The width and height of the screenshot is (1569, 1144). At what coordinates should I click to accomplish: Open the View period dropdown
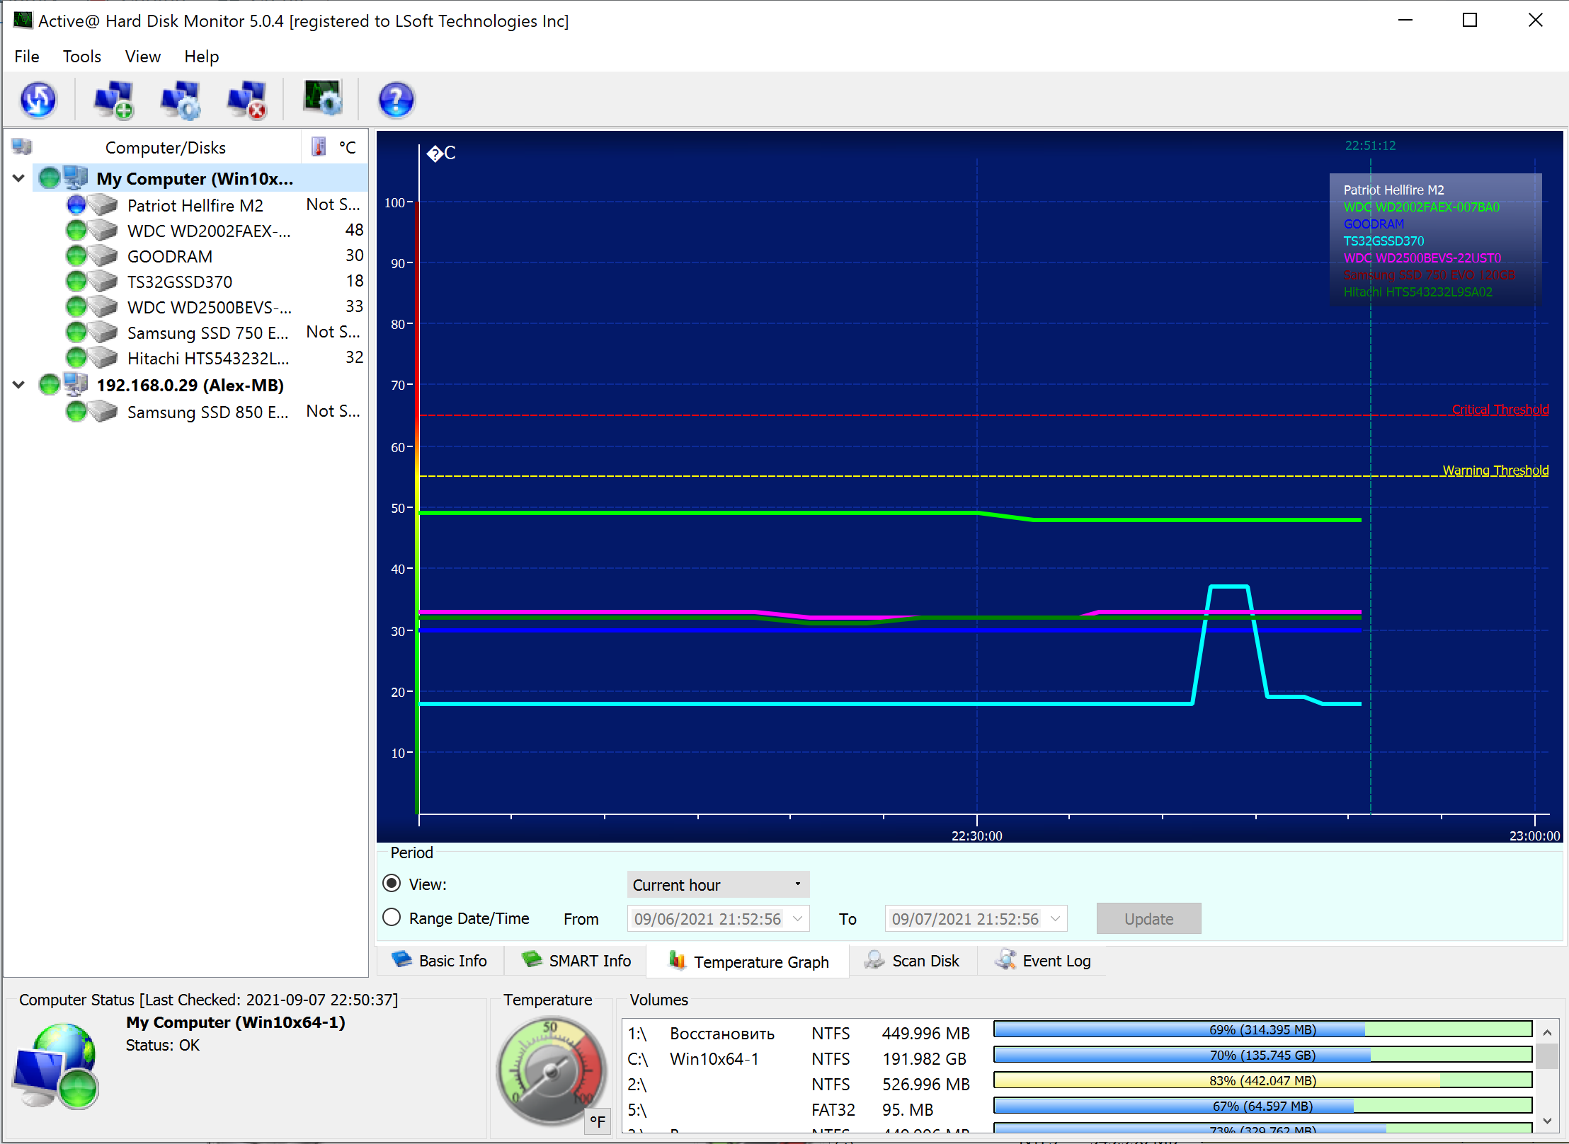714,884
